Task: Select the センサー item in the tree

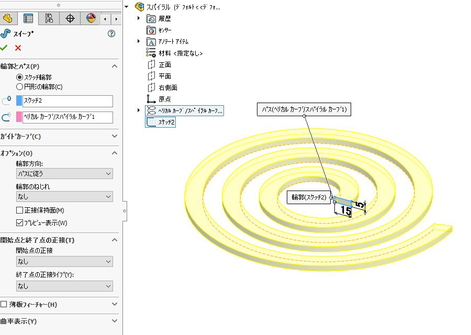Action: [166, 30]
